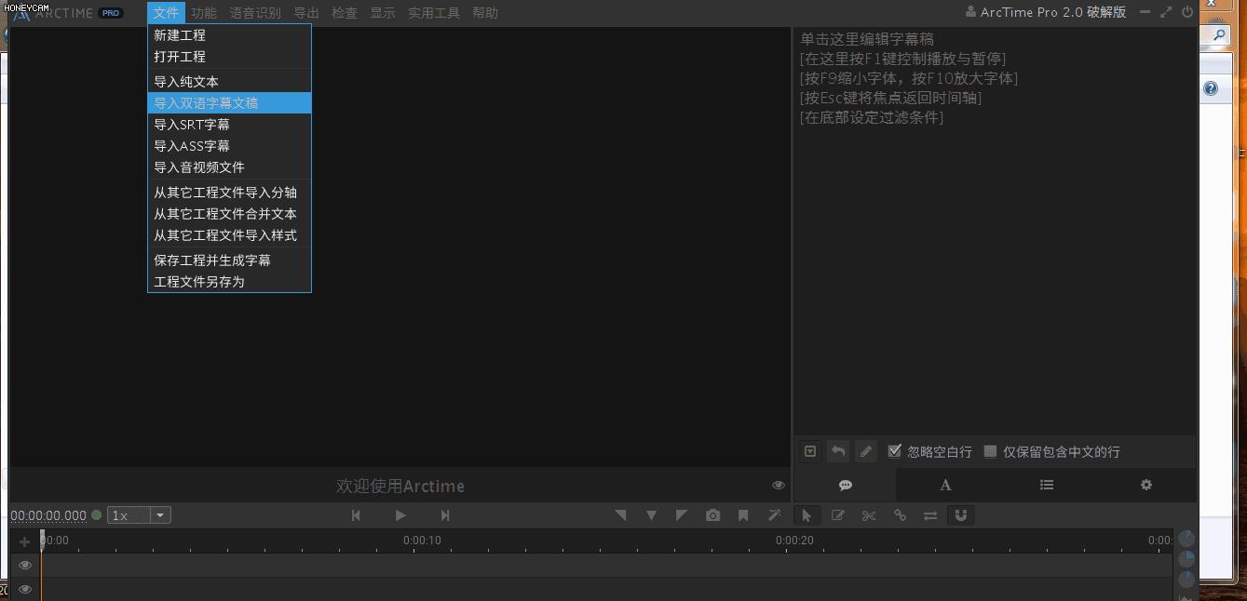This screenshot has width=1247, height=601.
Task: Open the style settings A tab
Action: coord(945,485)
